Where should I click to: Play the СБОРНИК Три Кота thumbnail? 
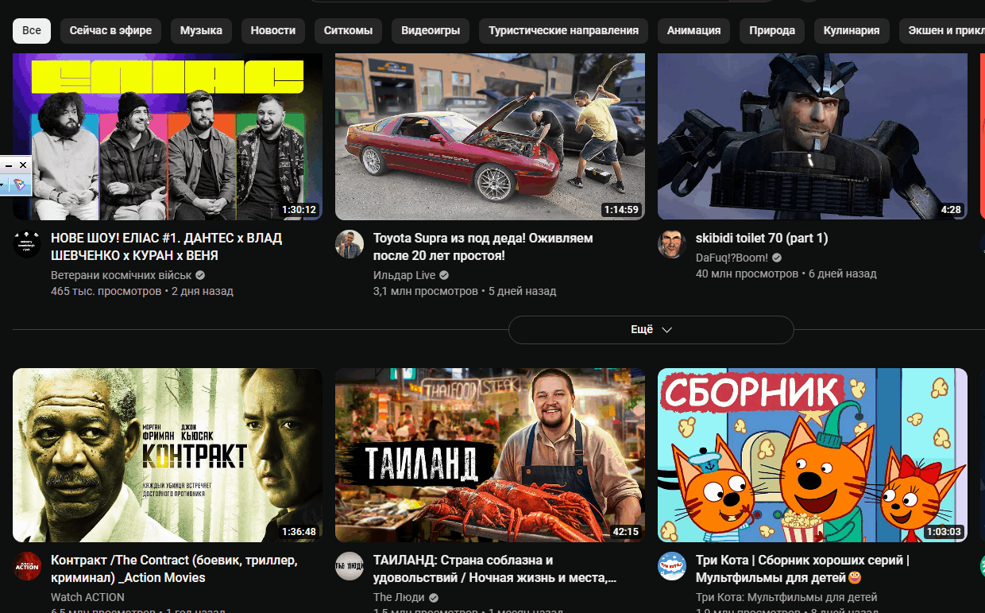813,455
